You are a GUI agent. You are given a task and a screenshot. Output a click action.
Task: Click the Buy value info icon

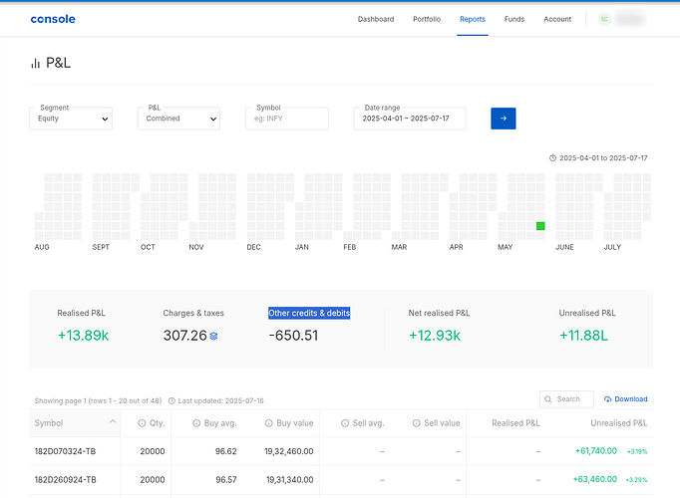click(x=268, y=423)
